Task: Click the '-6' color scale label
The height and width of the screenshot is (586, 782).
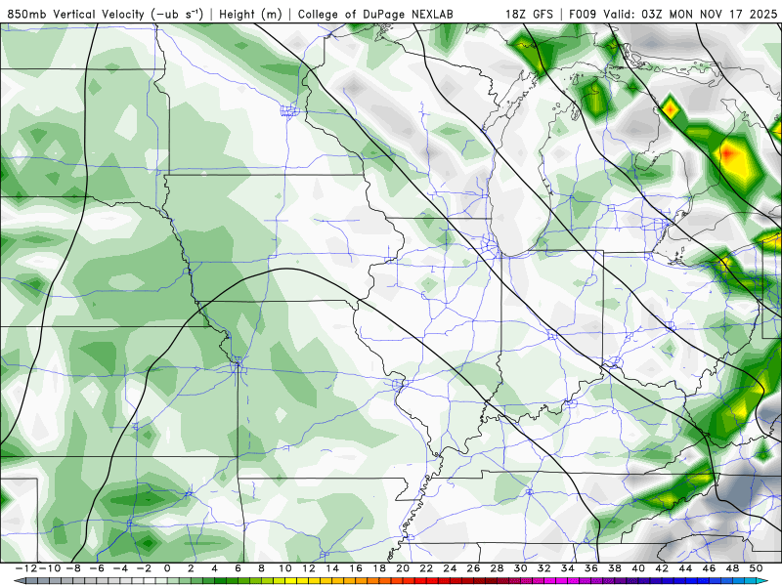Action: [x=97, y=568]
